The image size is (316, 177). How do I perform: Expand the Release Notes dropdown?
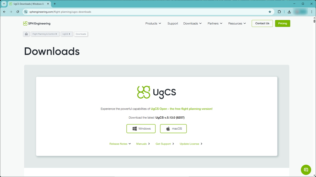tap(120, 144)
